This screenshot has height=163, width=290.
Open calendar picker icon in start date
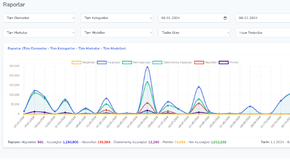pos(225,18)
